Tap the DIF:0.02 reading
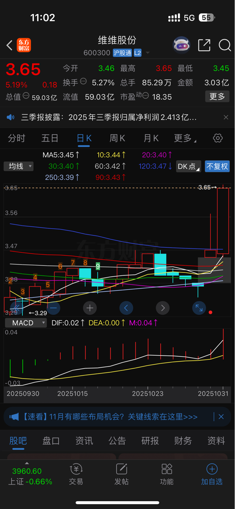Screen dimensions: 235x509 pyautogui.click(x=68, y=323)
